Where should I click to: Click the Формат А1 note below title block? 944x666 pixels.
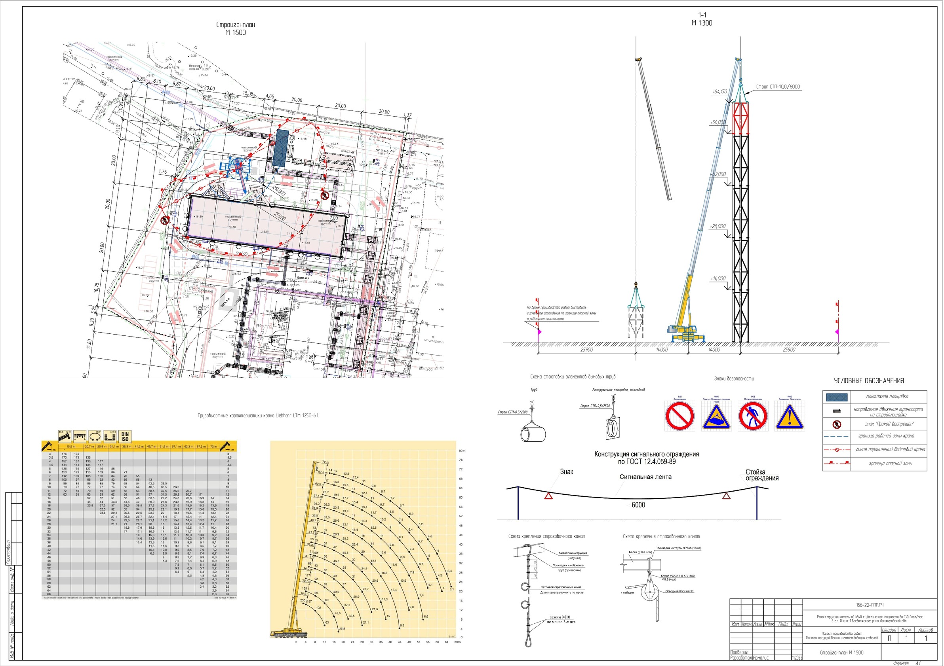(x=908, y=664)
